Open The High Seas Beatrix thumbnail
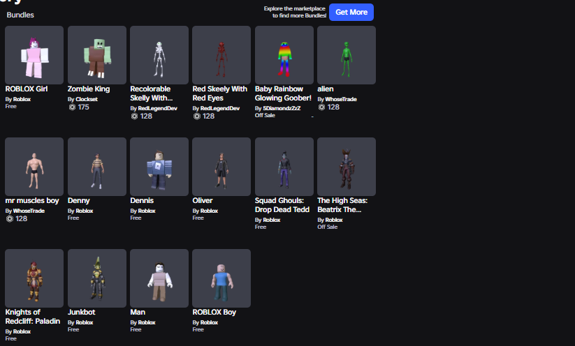 pos(347,167)
